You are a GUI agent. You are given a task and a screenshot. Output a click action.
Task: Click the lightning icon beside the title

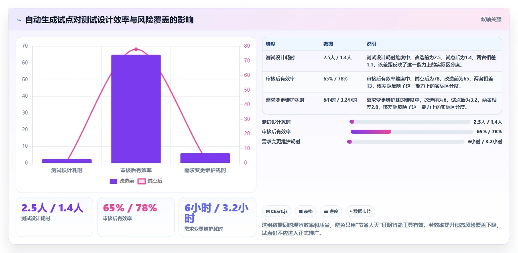pos(19,20)
